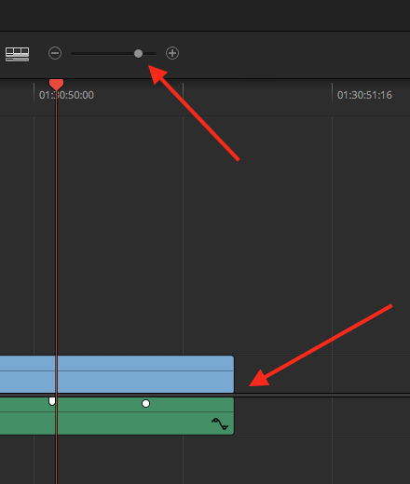This screenshot has width=410, height=484.
Task: Click the timeline zoom slider handle
Action: tap(138, 53)
